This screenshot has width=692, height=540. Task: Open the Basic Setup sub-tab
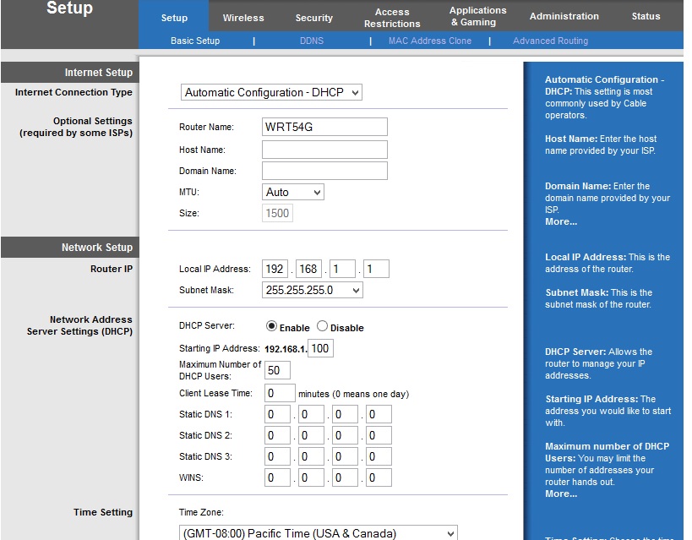click(x=195, y=41)
